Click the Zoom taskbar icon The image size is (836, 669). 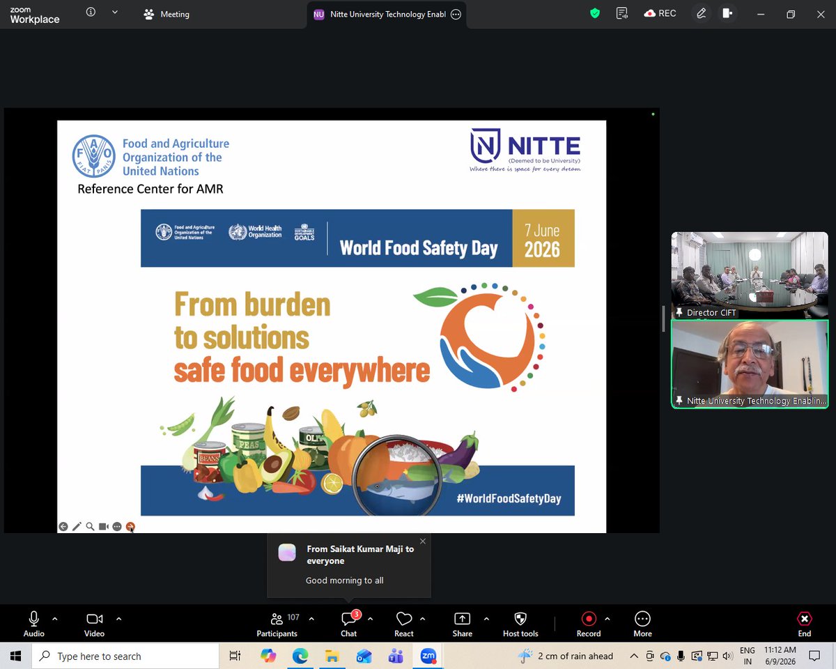coord(428,656)
